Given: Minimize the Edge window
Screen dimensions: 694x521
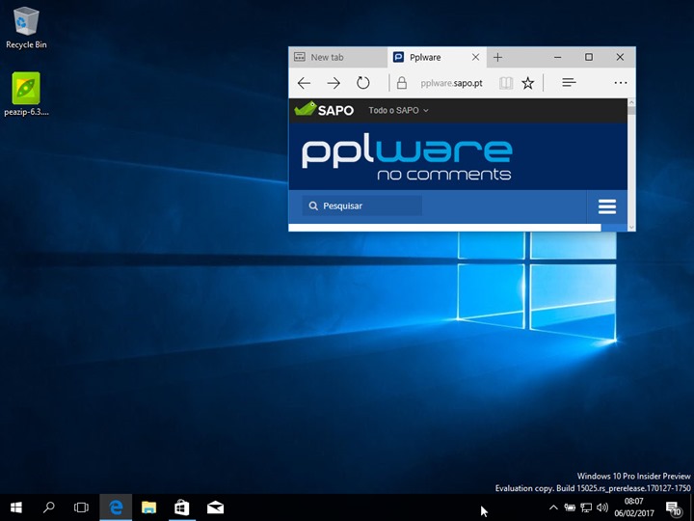Looking at the screenshot, I should [x=558, y=57].
